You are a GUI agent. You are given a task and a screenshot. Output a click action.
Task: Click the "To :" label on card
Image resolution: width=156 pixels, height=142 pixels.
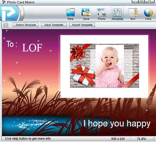[12, 44]
